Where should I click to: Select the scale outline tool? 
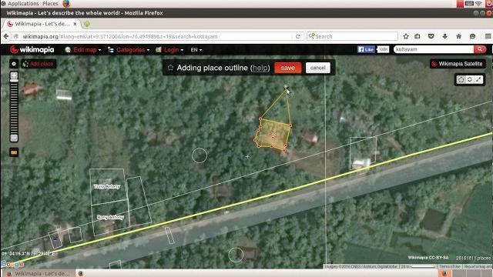click(x=478, y=80)
